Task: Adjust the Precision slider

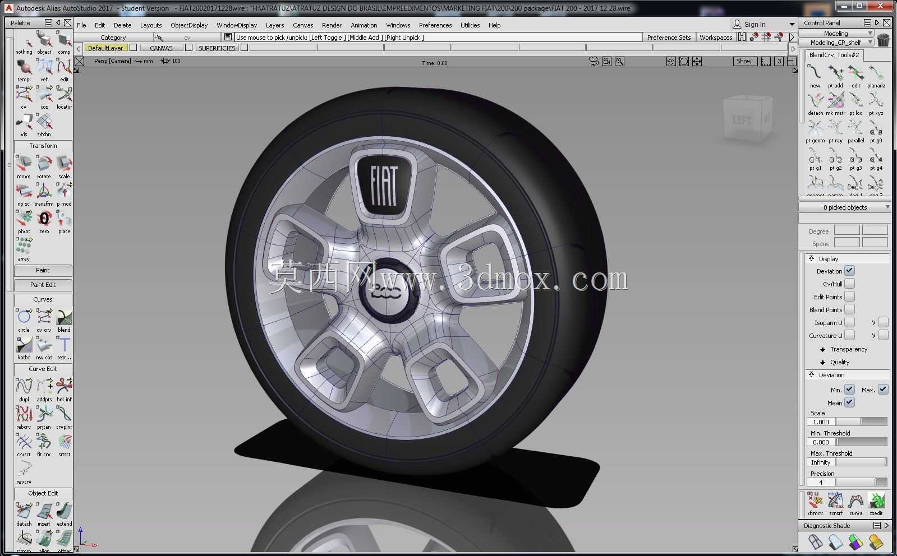Action: click(x=862, y=482)
